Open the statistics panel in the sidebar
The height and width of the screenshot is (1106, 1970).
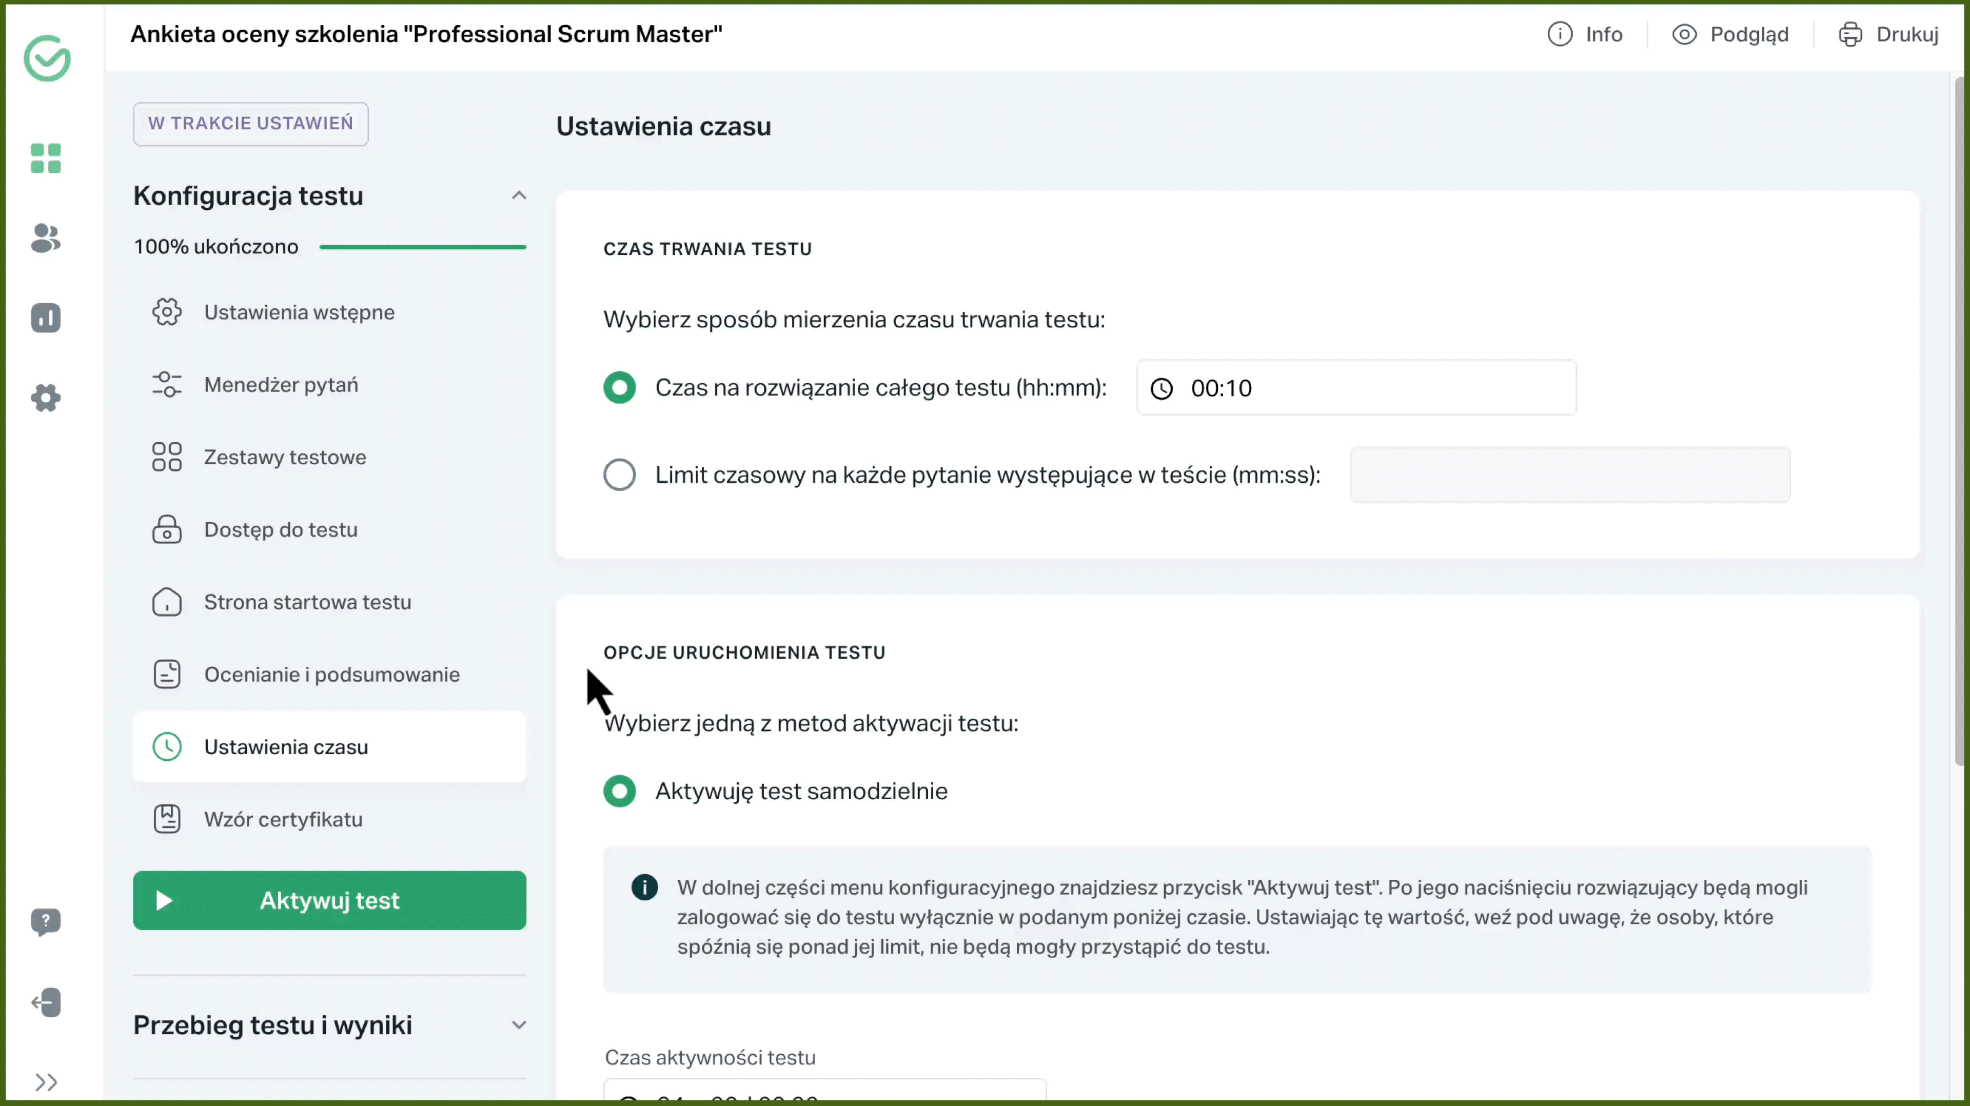pyautogui.click(x=45, y=318)
